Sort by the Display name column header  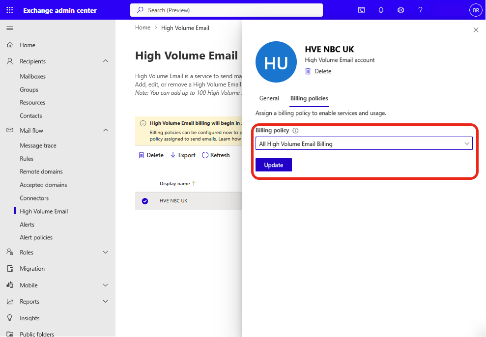tap(174, 184)
